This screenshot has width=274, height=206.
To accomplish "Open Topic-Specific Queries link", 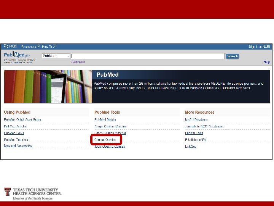I will tap(110, 146).
